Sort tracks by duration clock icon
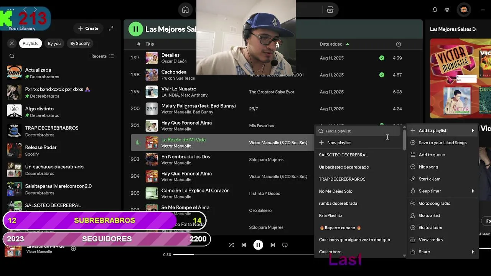 [398, 44]
